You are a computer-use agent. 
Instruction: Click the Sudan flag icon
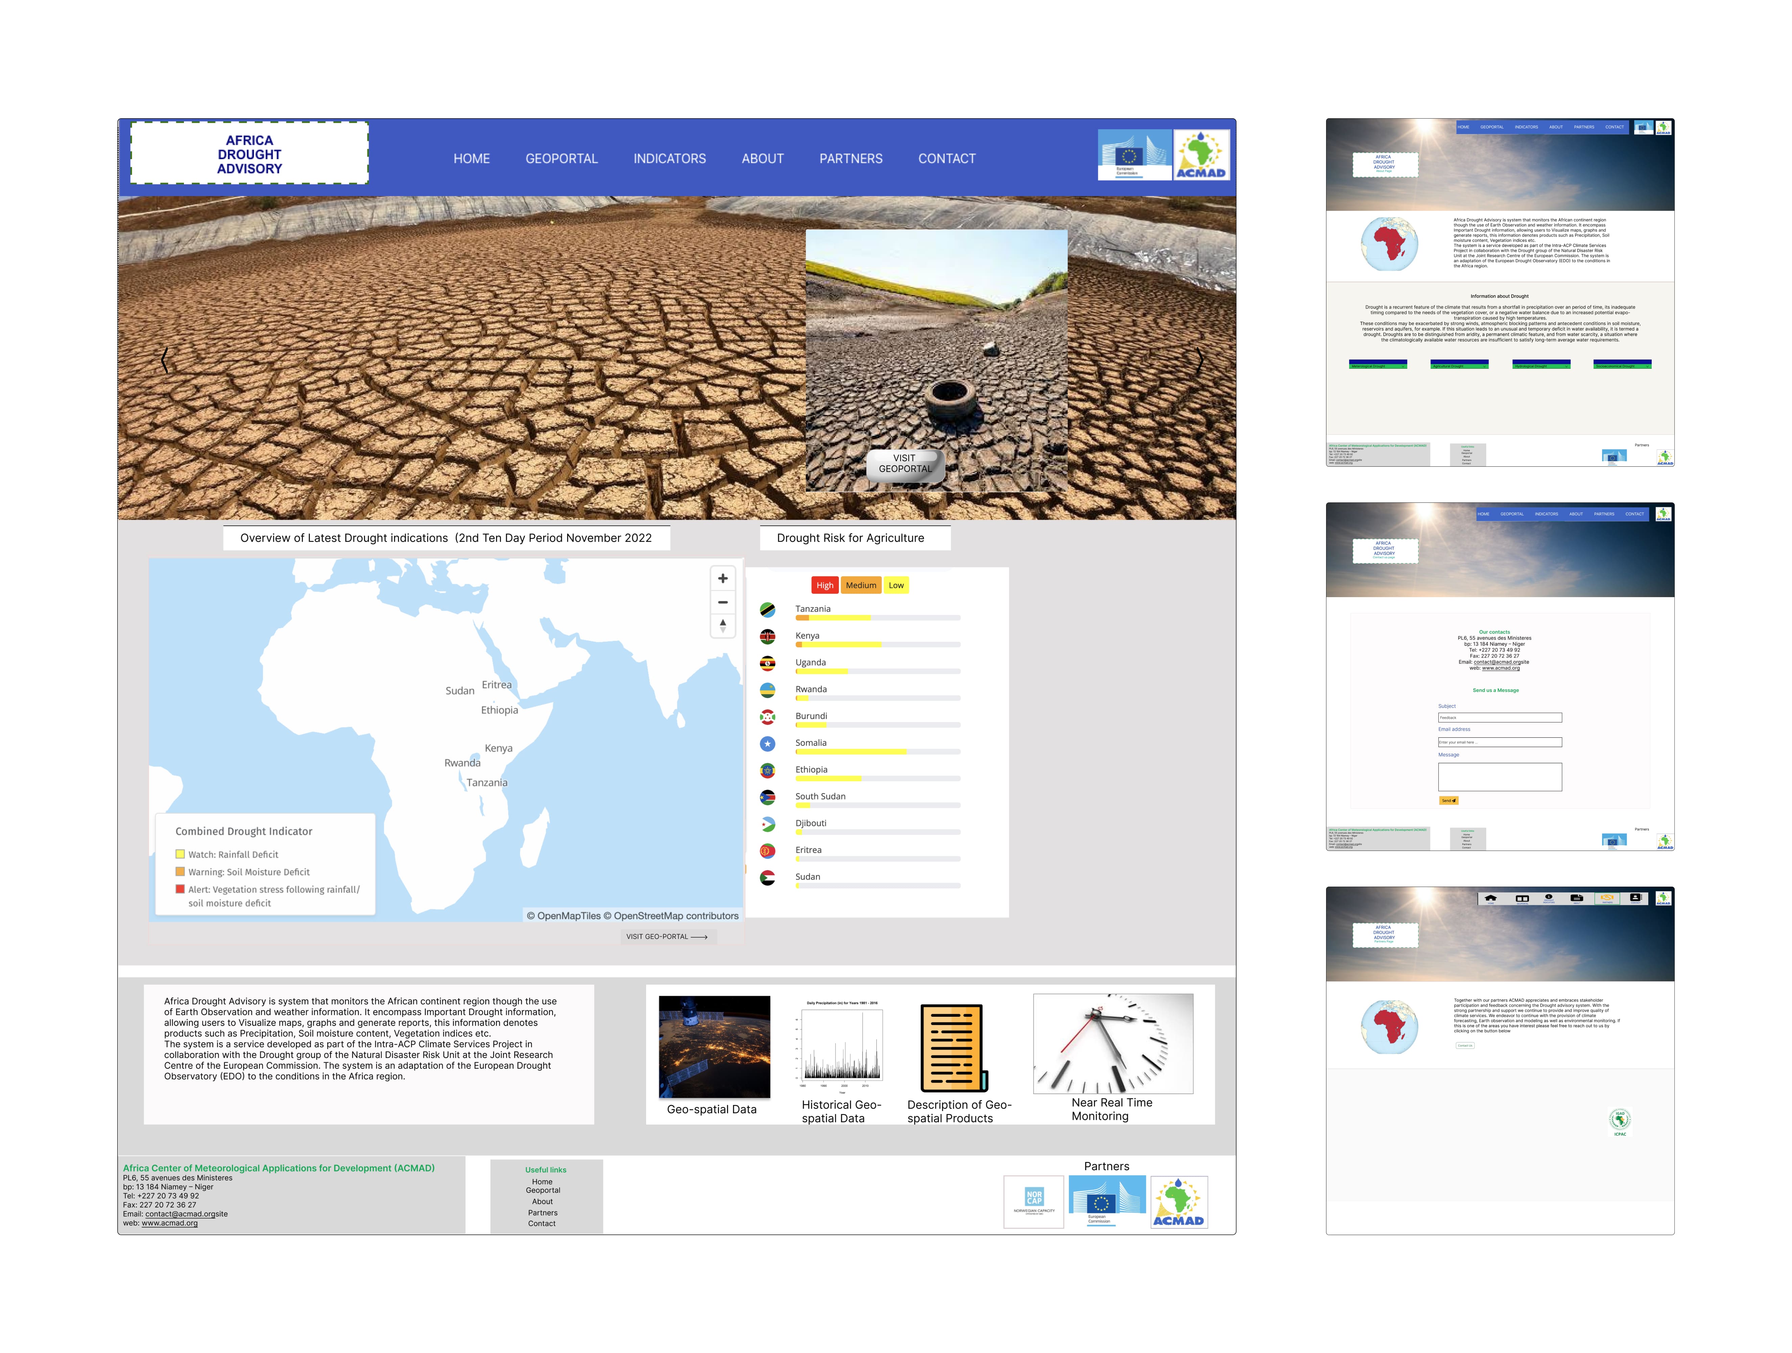coord(767,878)
